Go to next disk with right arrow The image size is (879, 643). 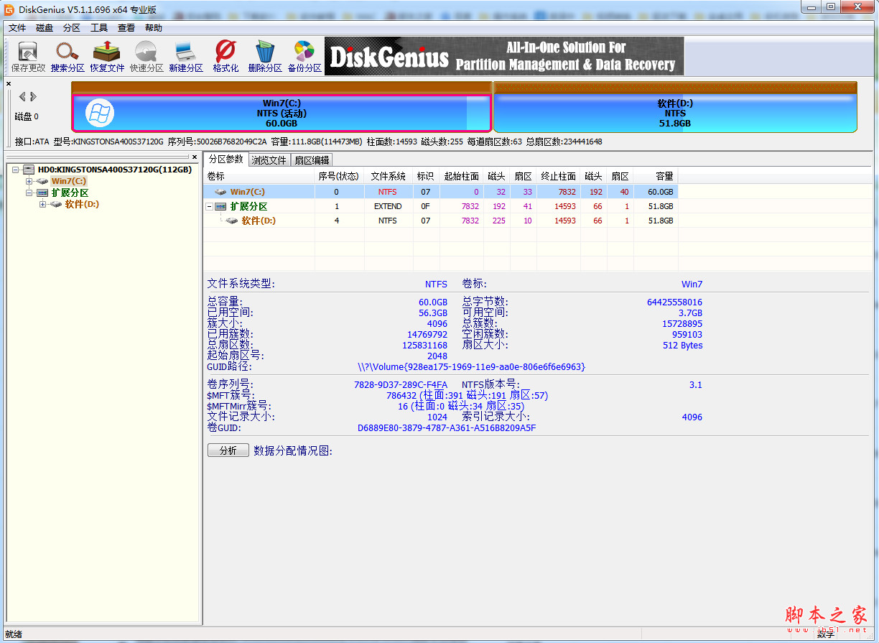33,96
